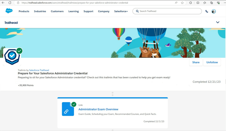The image size is (226, 131).
Task: Open the Learning menu
Action: (73, 11)
